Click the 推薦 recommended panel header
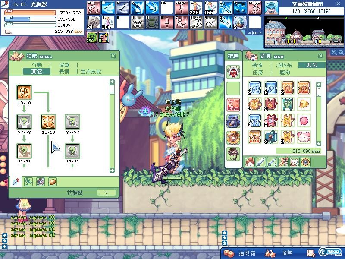The image size is (345, 259). [233, 56]
